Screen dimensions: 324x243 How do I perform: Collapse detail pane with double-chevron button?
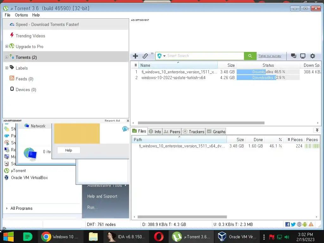317,130
